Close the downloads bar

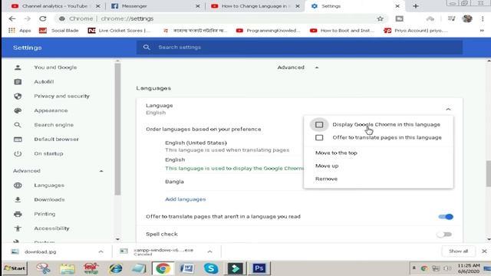point(484,251)
